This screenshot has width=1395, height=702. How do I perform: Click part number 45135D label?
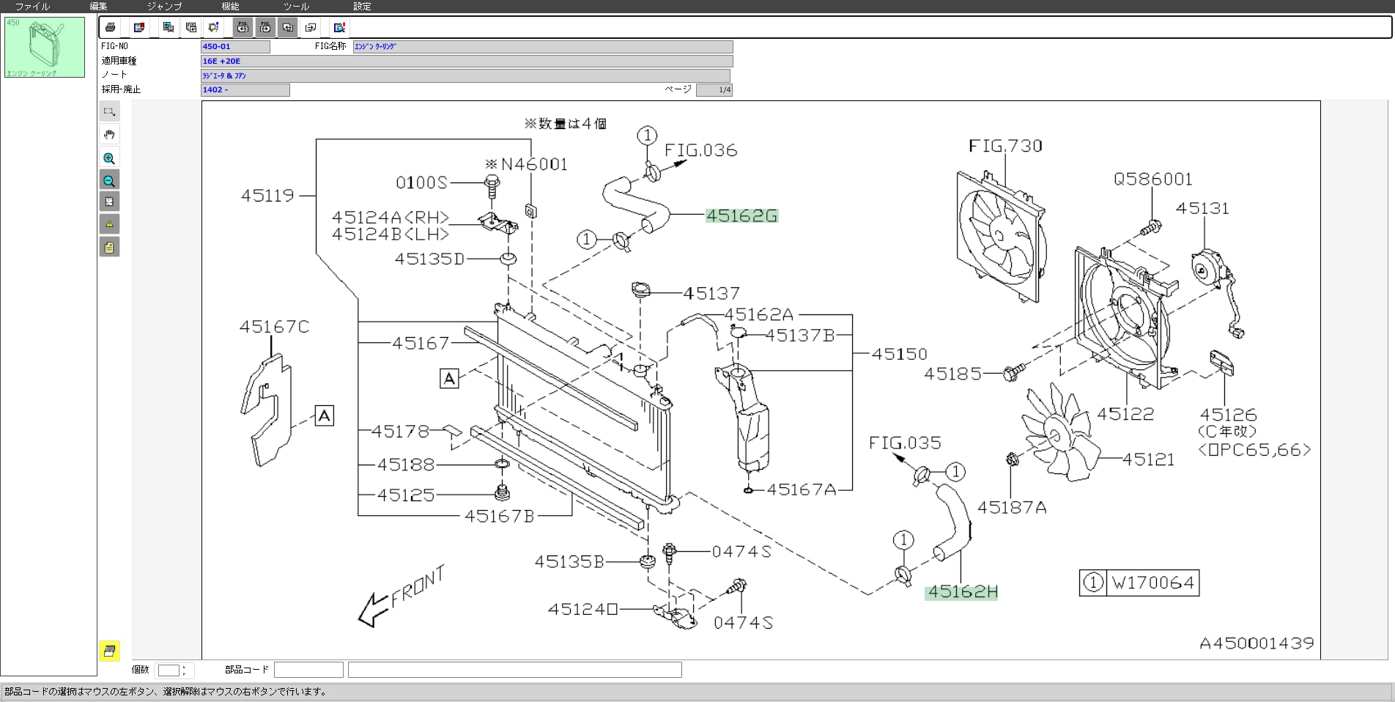tap(429, 259)
